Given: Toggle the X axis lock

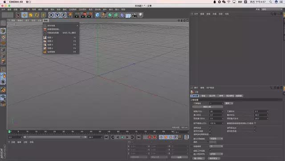Looking at the screenshot, I should (x=51, y=15).
